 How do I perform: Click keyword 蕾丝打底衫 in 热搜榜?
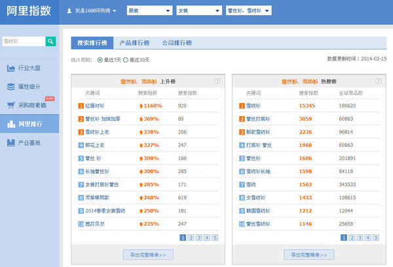(258, 119)
